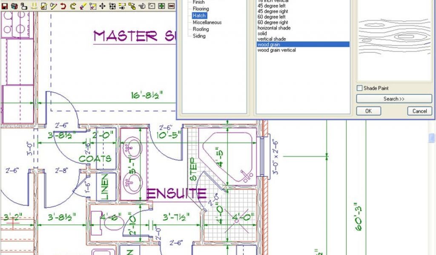The image size is (436, 255).
Task: Click the undo arrow icon in toolbar
Action: 63,6
